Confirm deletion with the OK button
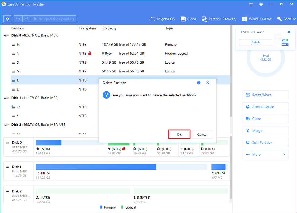 click(x=179, y=134)
